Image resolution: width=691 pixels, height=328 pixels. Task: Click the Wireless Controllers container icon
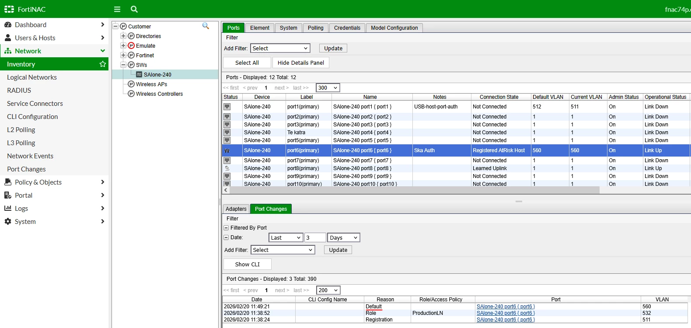(x=131, y=94)
